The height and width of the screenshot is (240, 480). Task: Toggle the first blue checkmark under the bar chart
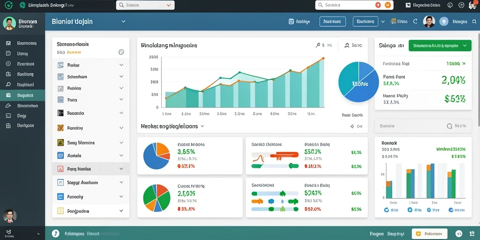coord(386,210)
